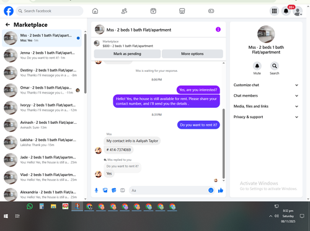The width and height of the screenshot is (310, 231).
Task: Open the Marketplace storefront icon in top navigation
Action: click(x=182, y=11)
